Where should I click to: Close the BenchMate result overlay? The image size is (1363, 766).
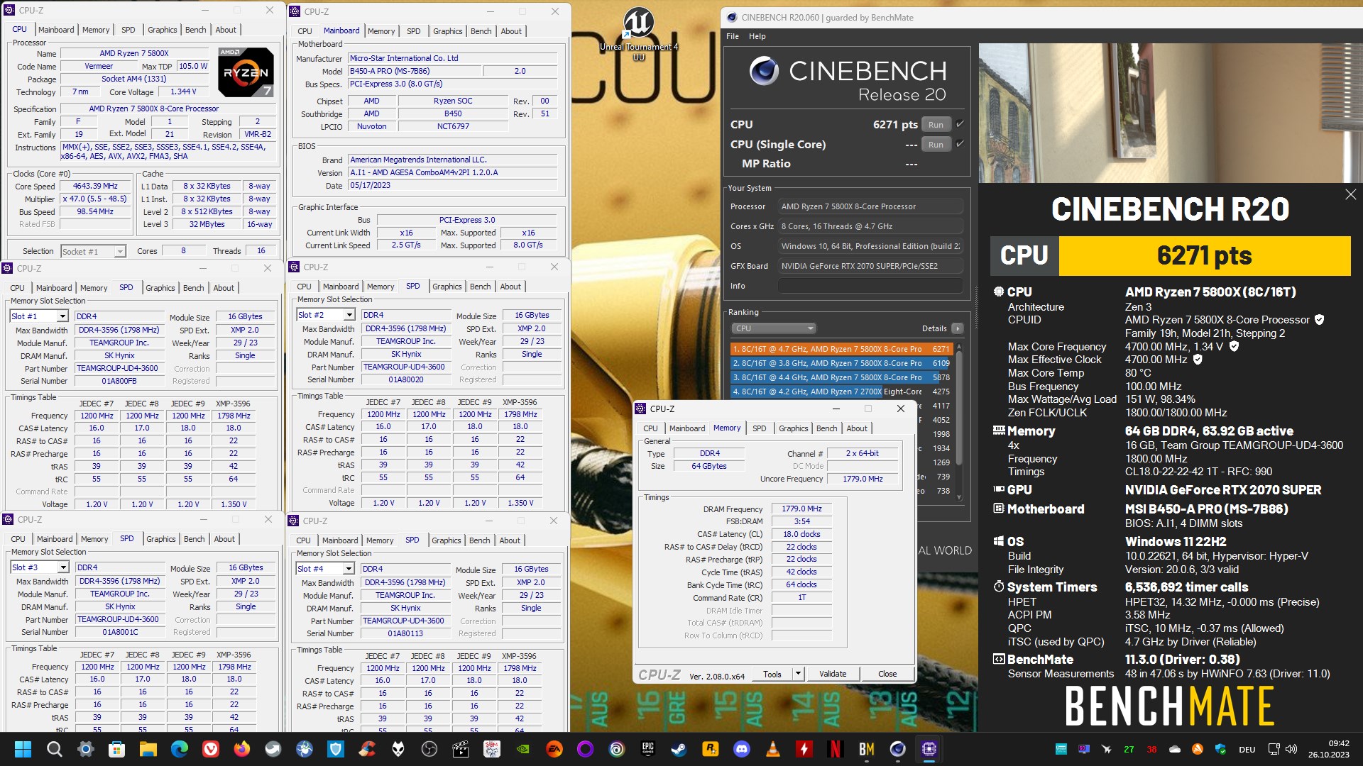pyautogui.click(x=1350, y=194)
